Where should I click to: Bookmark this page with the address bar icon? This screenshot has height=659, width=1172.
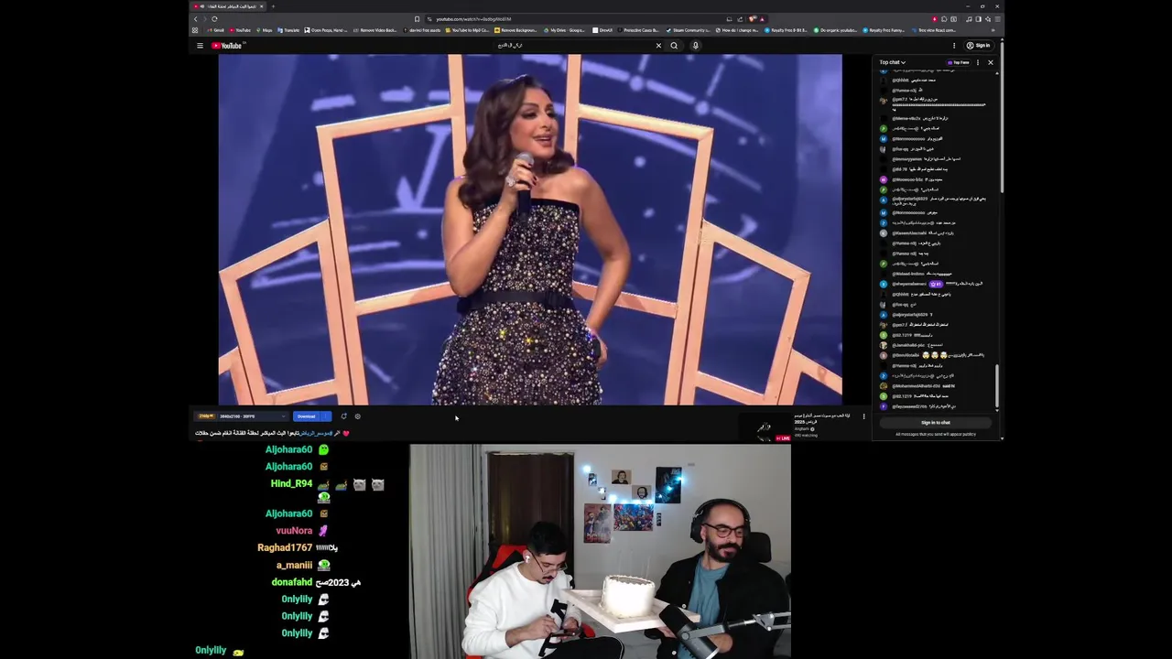(417, 19)
